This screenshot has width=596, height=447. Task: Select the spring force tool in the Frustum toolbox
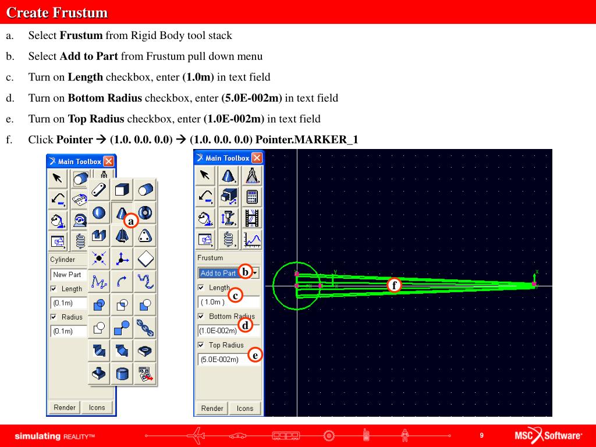(x=228, y=239)
